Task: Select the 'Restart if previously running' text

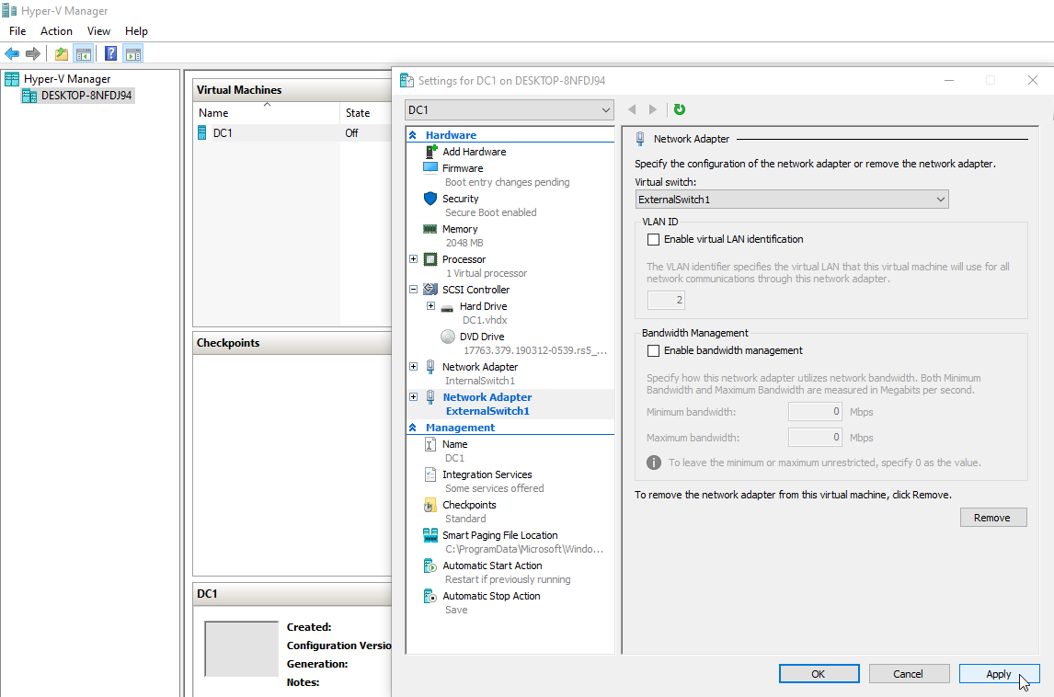Action: pyautogui.click(x=509, y=579)
